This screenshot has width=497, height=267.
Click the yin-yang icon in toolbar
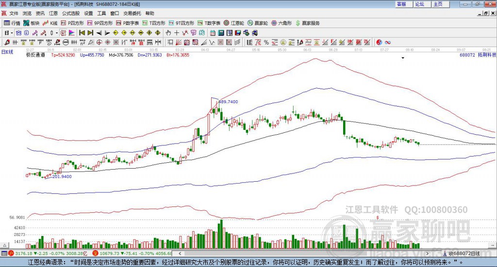click(x=379, y=42)
